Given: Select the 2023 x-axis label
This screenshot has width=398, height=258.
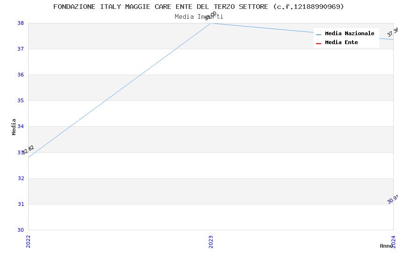Looking at the screenshot, I should point(211,242).
